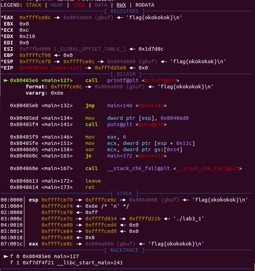Click stack value 0xffffced0
This screenshot has height=271, width=255.
tap(101, 231)
